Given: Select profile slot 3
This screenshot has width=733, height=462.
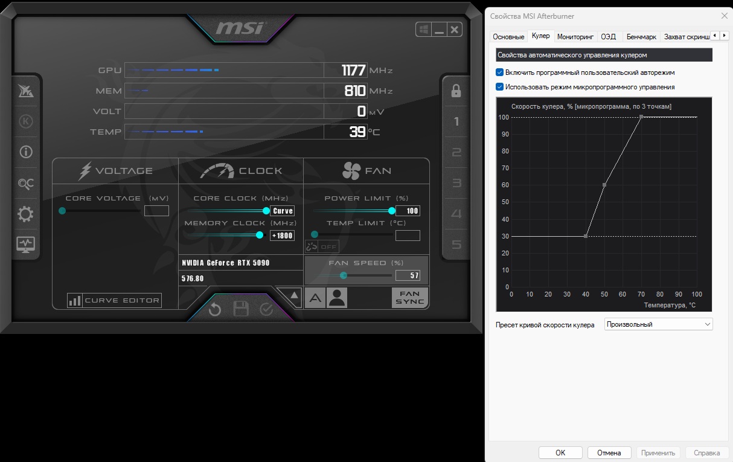Looking at the screenshot, I should tap(456, 184).
